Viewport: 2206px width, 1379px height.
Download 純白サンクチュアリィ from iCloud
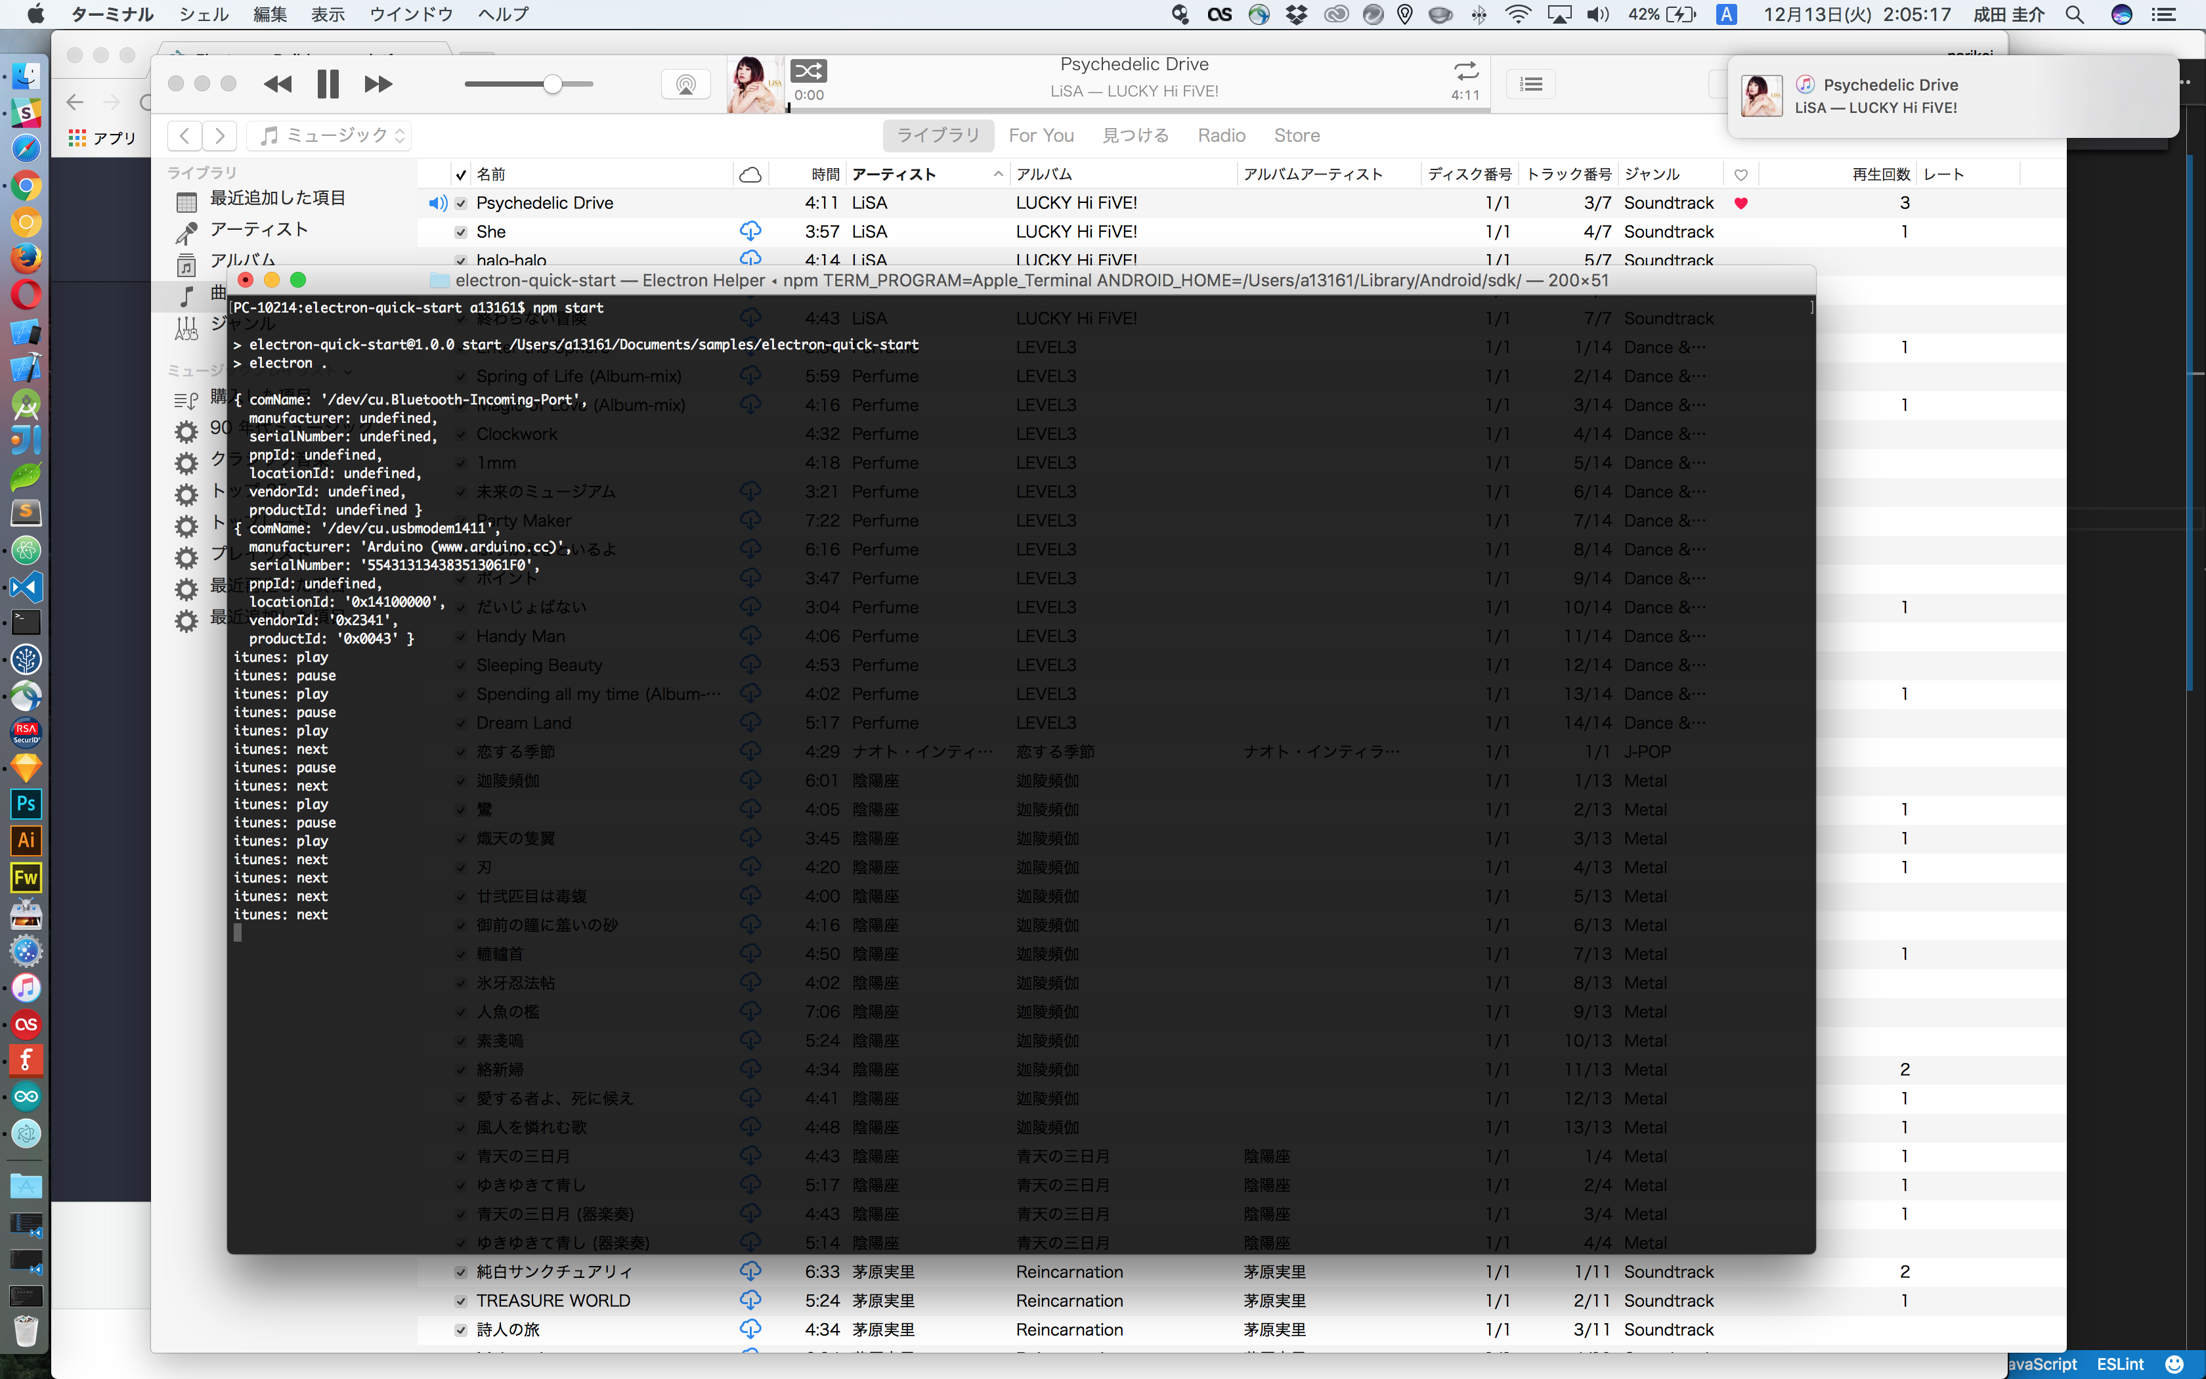(x=750, y=1271)
